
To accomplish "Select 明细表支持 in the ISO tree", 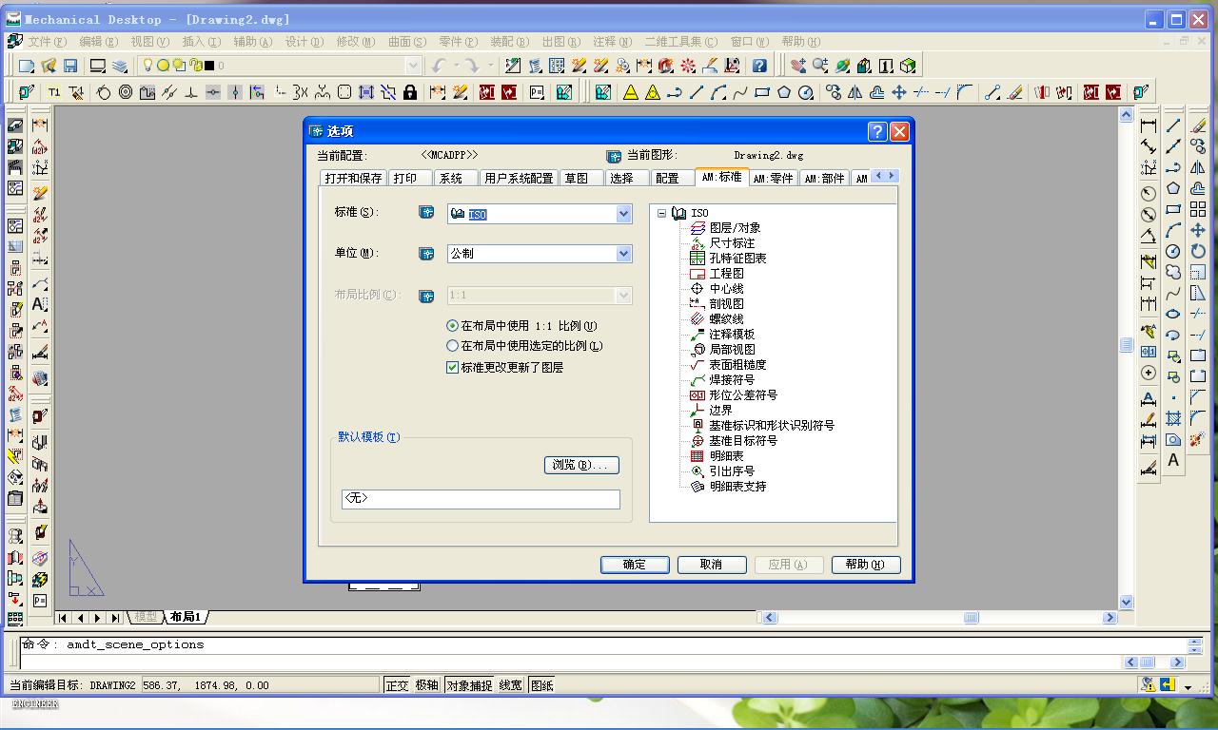I will (737, 487).
